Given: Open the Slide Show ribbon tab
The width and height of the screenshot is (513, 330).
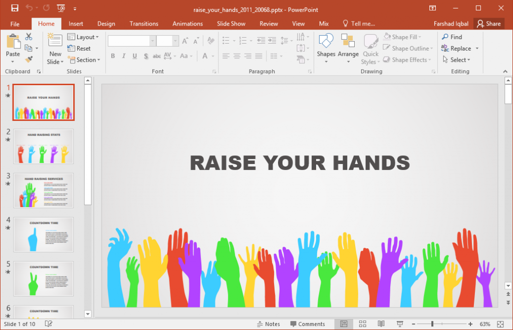Looking at the screenshot, I should point(231,24).
